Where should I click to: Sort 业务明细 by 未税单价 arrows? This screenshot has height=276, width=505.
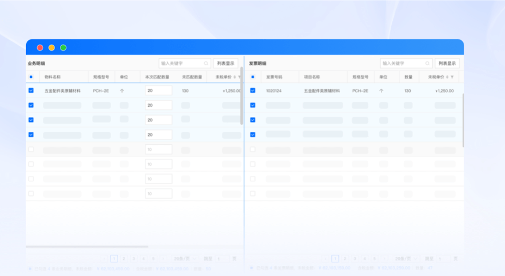234,77
